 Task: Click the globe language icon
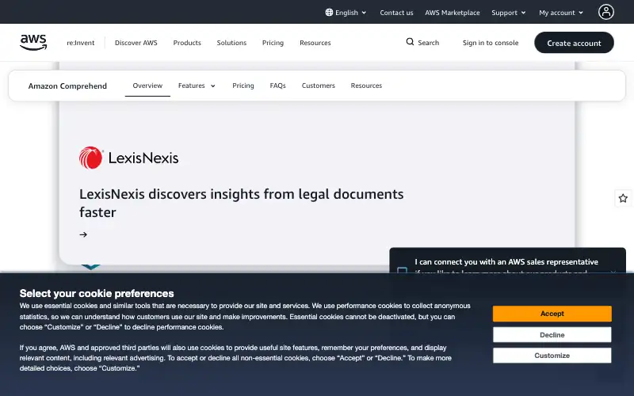point(329,13)
